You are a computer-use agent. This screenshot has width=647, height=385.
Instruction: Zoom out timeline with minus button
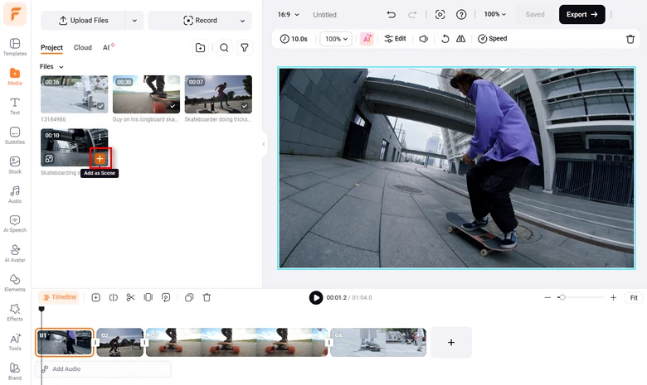click(x=547, y=297)
